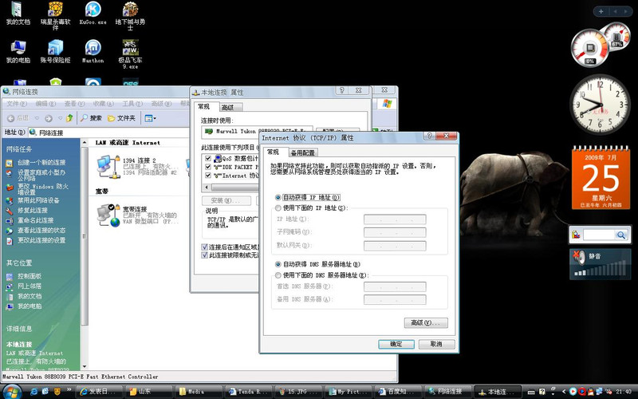The height and width of the screenshot is (399, 638).
Task: Click 取消 button in TCP/IP dialog
Action: coord(436,344)
